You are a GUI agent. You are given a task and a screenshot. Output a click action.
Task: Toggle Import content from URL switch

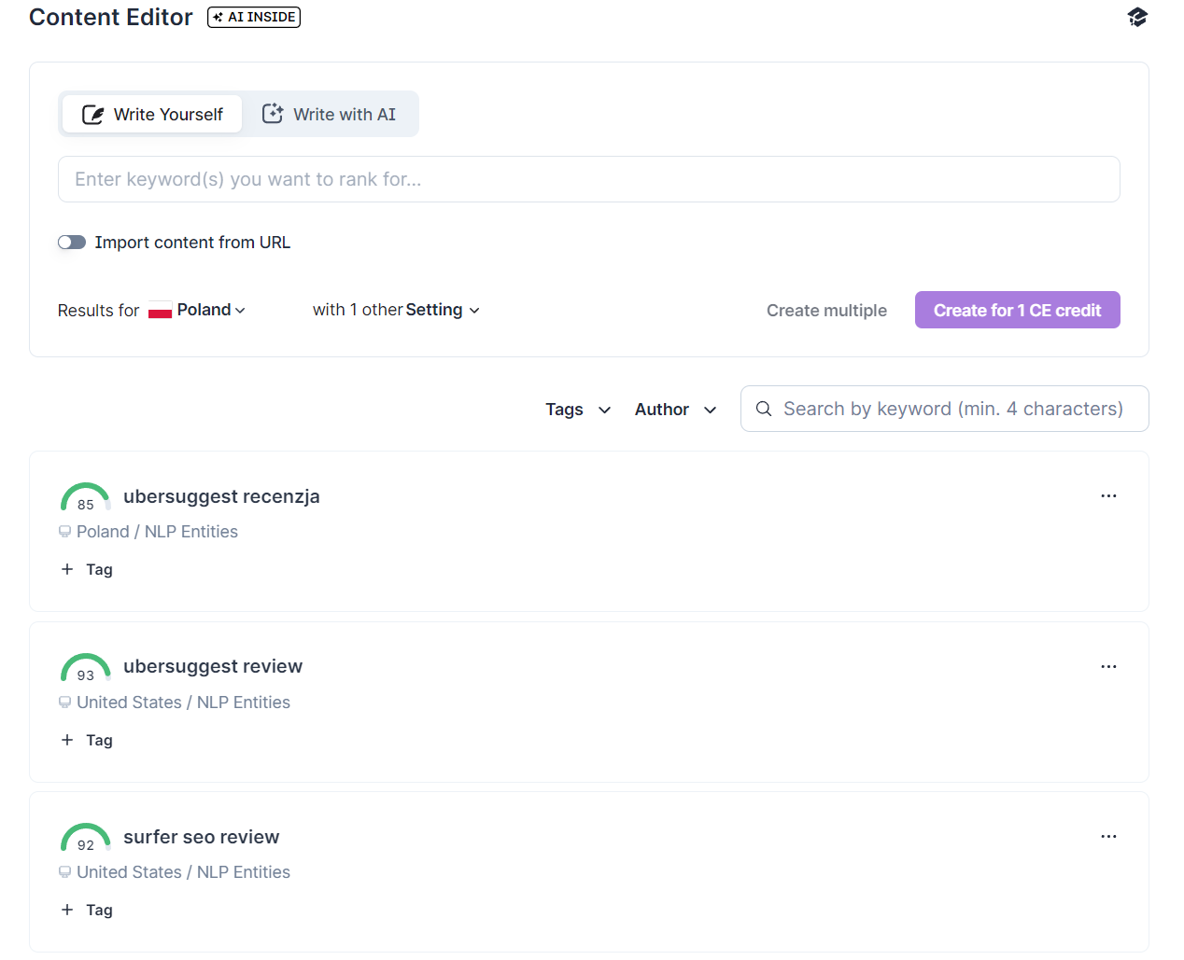tap(72, 243)
